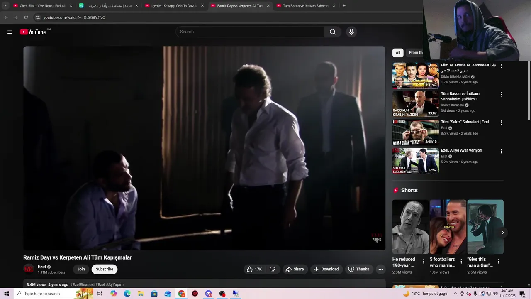Open "5 footballers who married" Short

(448, 227)
